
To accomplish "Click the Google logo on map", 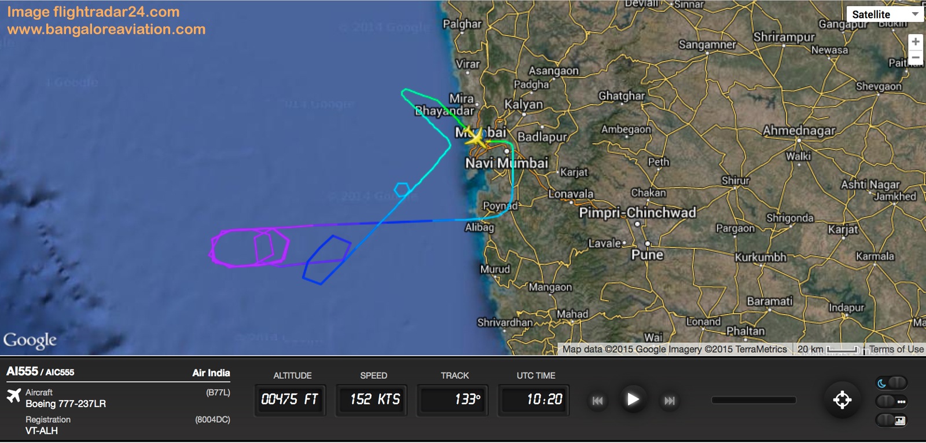I will point(30,341).
